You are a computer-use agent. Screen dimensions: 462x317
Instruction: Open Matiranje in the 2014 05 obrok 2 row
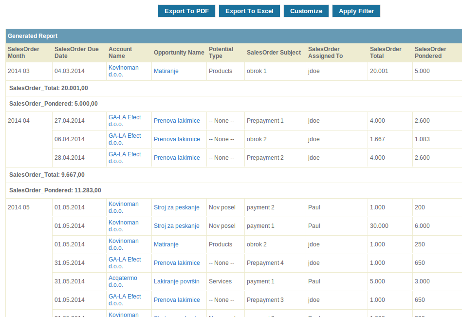tap(166, 244)
